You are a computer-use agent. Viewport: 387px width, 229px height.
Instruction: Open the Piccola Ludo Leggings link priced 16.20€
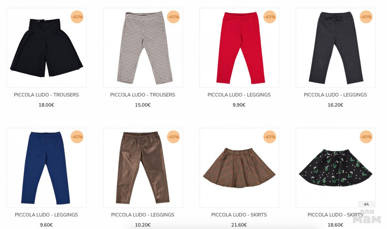point(335,95)
